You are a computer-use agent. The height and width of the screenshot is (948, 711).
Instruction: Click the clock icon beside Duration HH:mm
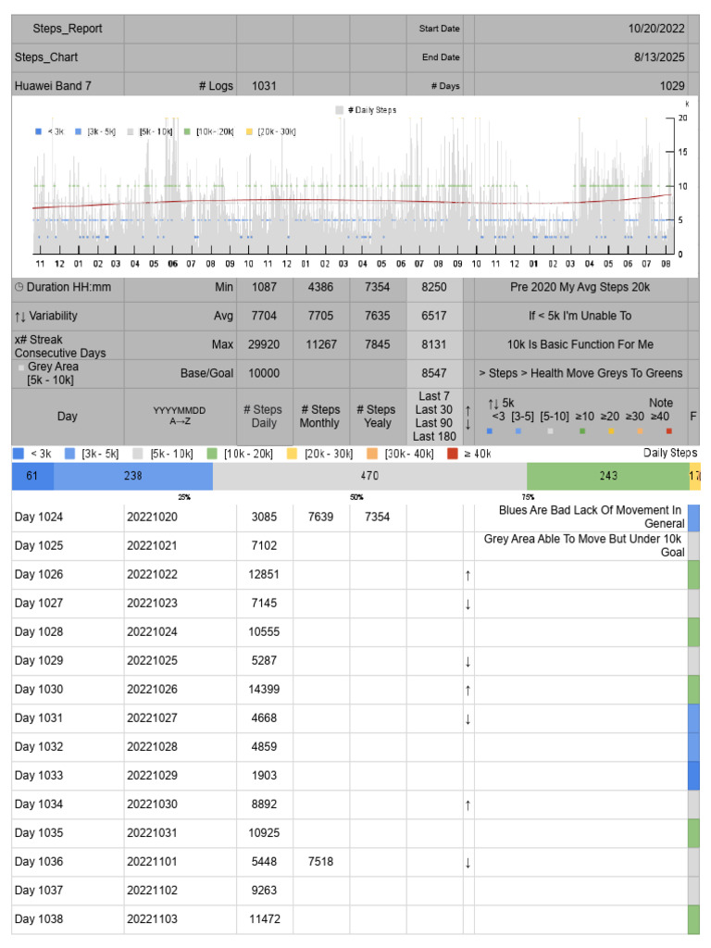click(x=19, y=288)
